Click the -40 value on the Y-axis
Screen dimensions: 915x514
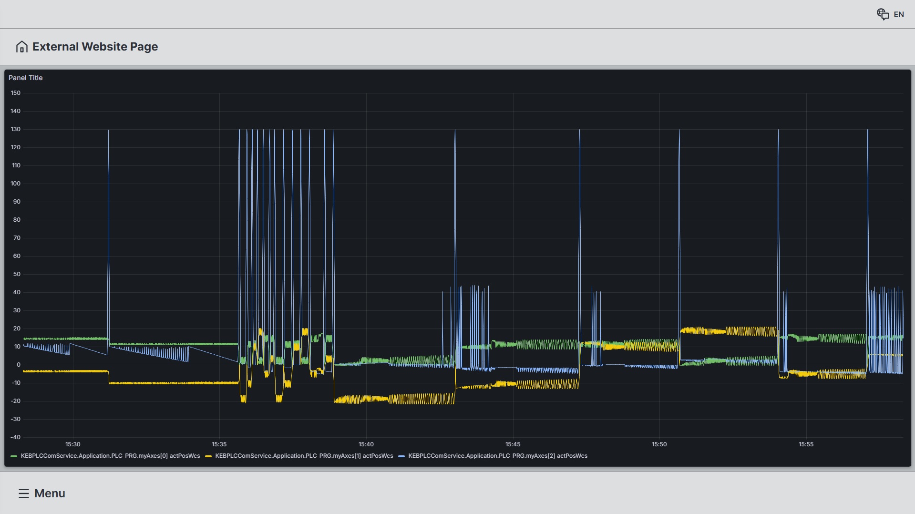pyautogui.click(x=16, y=437)
